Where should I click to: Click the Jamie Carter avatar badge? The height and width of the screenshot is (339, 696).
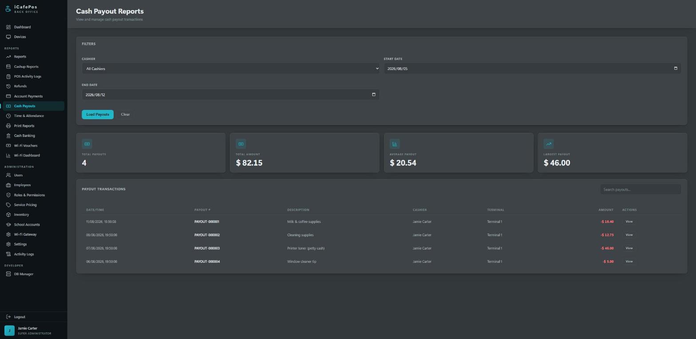9,331
